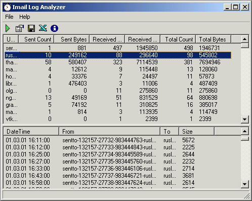Select the ng... user row
Screen dimensions: 252x201
pyautogui.click(x=118, y=98)
